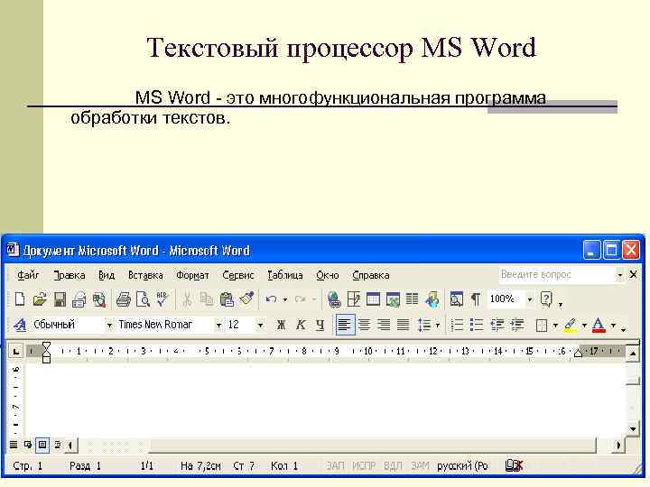Viewport: 650px width, 487px height.
Task: Open the Таблица menu
Action: 285,275
